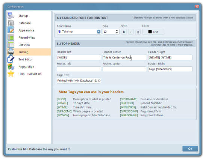Increase font size with up arrow

pos(117,31)
